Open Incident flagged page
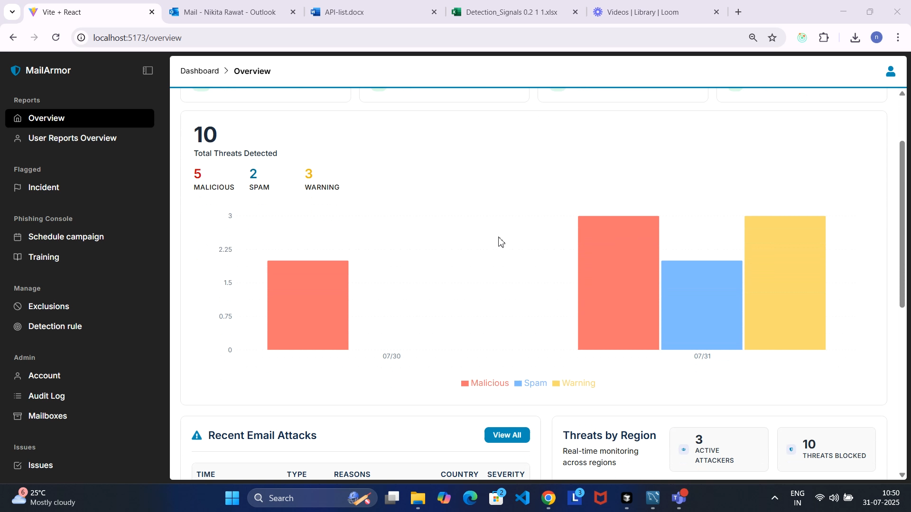The height and width of the screenshot is (512, 911). click(x=43, y=188)
